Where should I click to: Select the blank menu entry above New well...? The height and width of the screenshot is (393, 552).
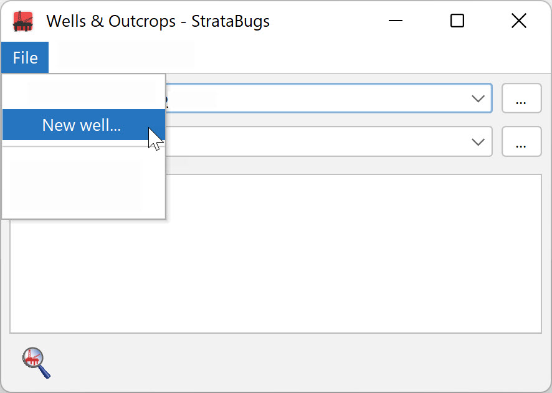pos(83,92)
